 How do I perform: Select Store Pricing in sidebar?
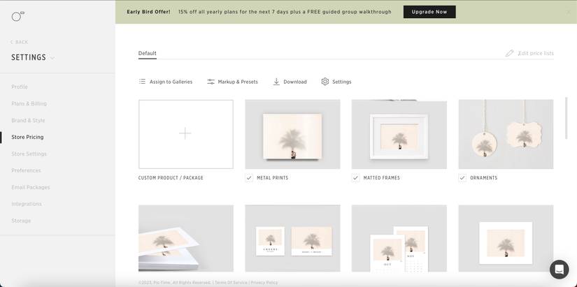click(x=27, y=137)
